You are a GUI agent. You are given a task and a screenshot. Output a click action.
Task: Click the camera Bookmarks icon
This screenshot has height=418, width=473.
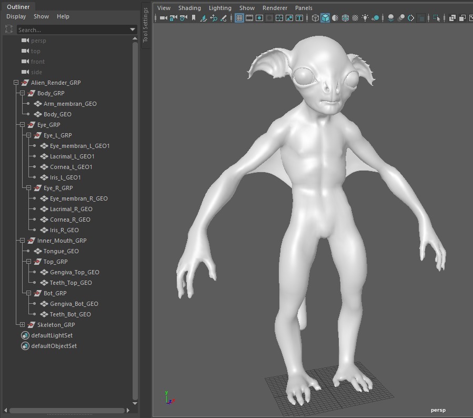click(x=194, y=18)
